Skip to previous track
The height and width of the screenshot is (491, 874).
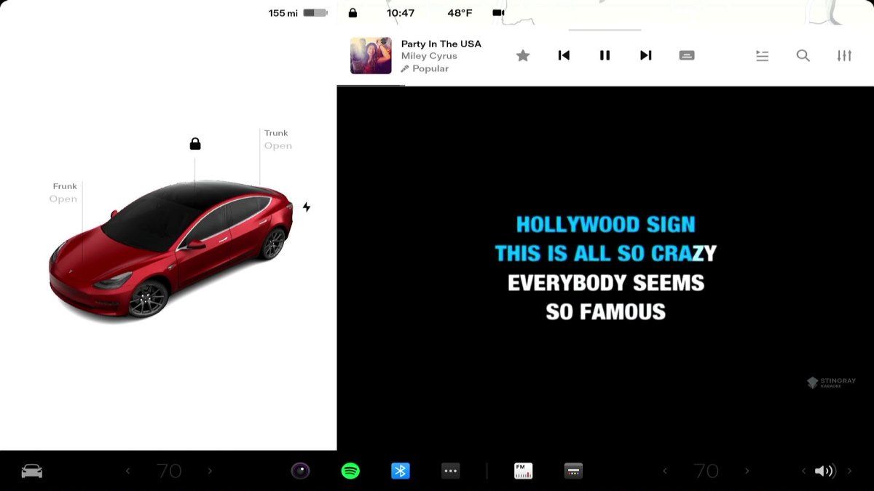564,55
